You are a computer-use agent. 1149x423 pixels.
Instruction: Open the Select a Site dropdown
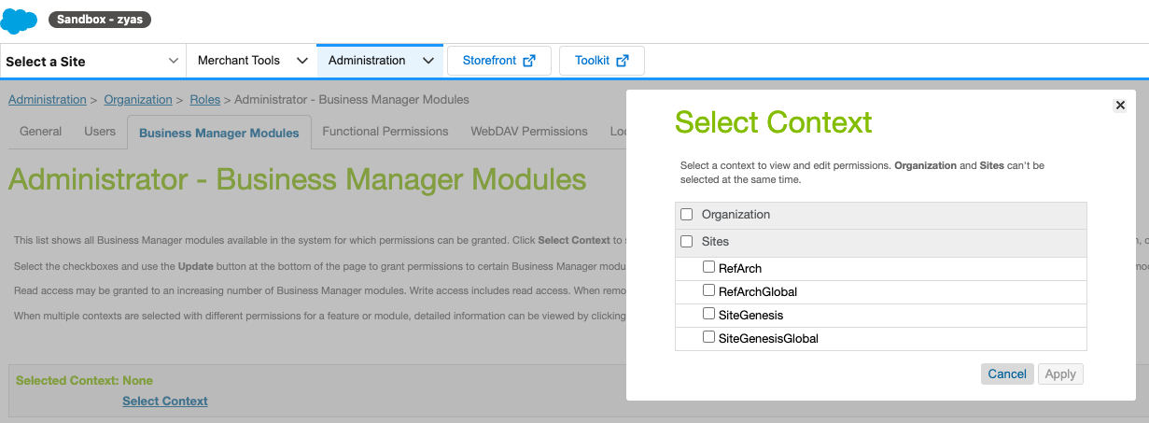pyautogui.click(x=93, y=61)
